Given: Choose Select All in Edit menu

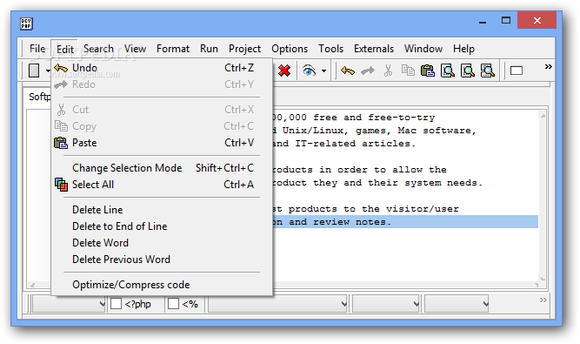Looking at the screenshot, I should (162, 185).
